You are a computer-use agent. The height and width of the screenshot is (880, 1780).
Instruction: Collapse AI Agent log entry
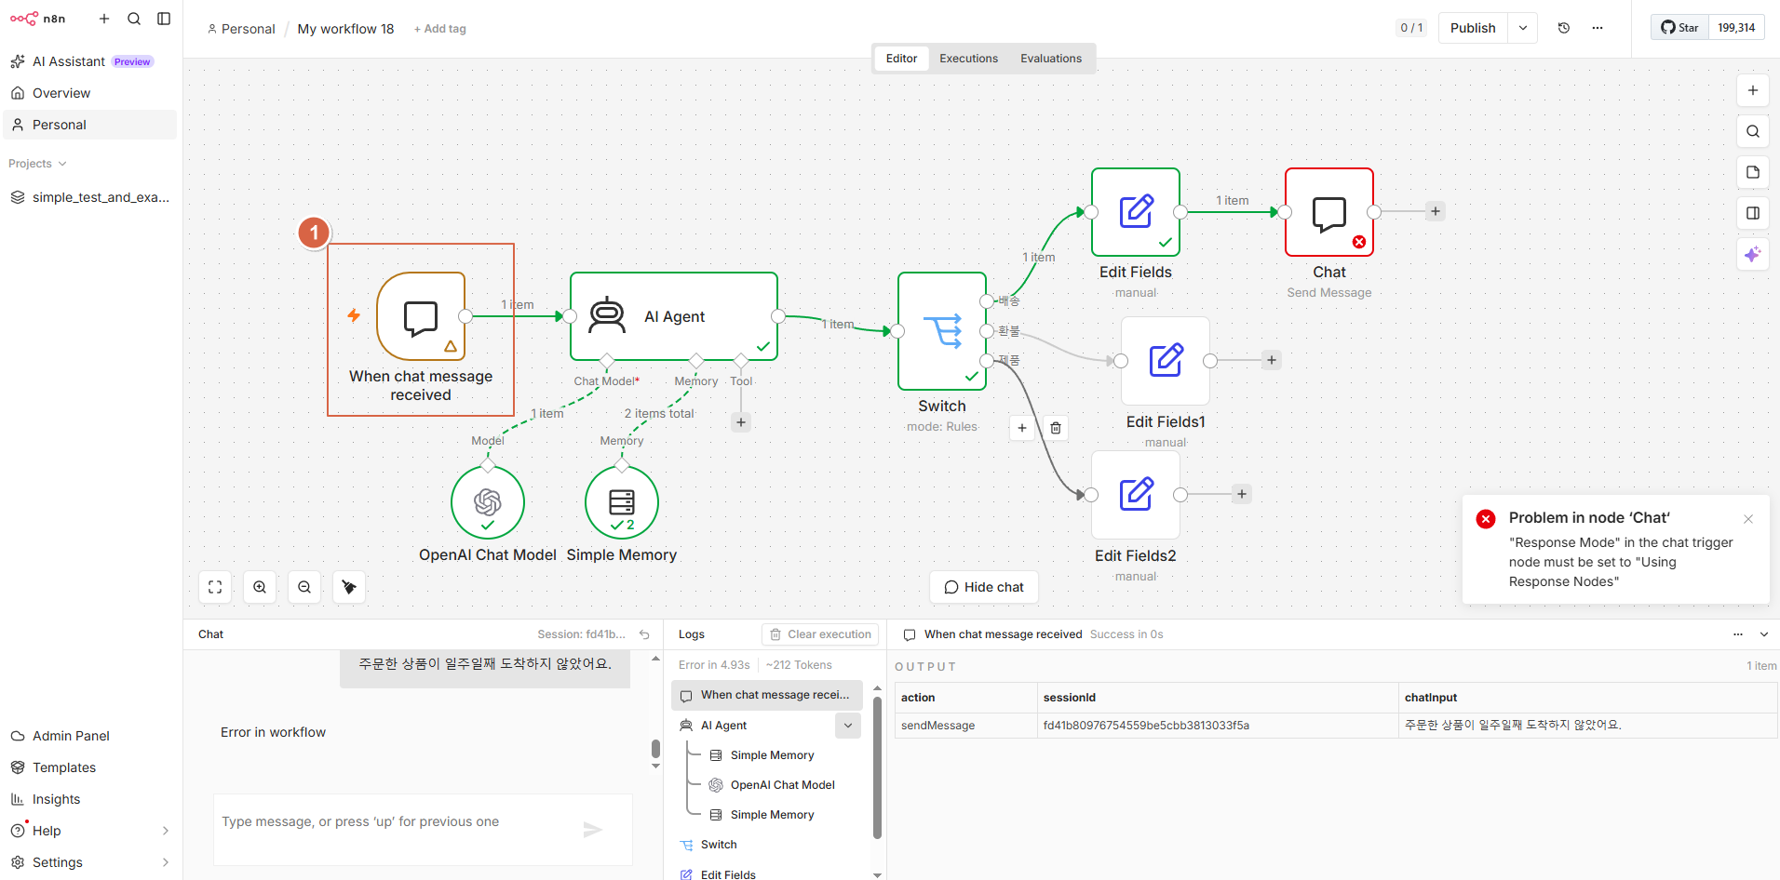[848, 726]
